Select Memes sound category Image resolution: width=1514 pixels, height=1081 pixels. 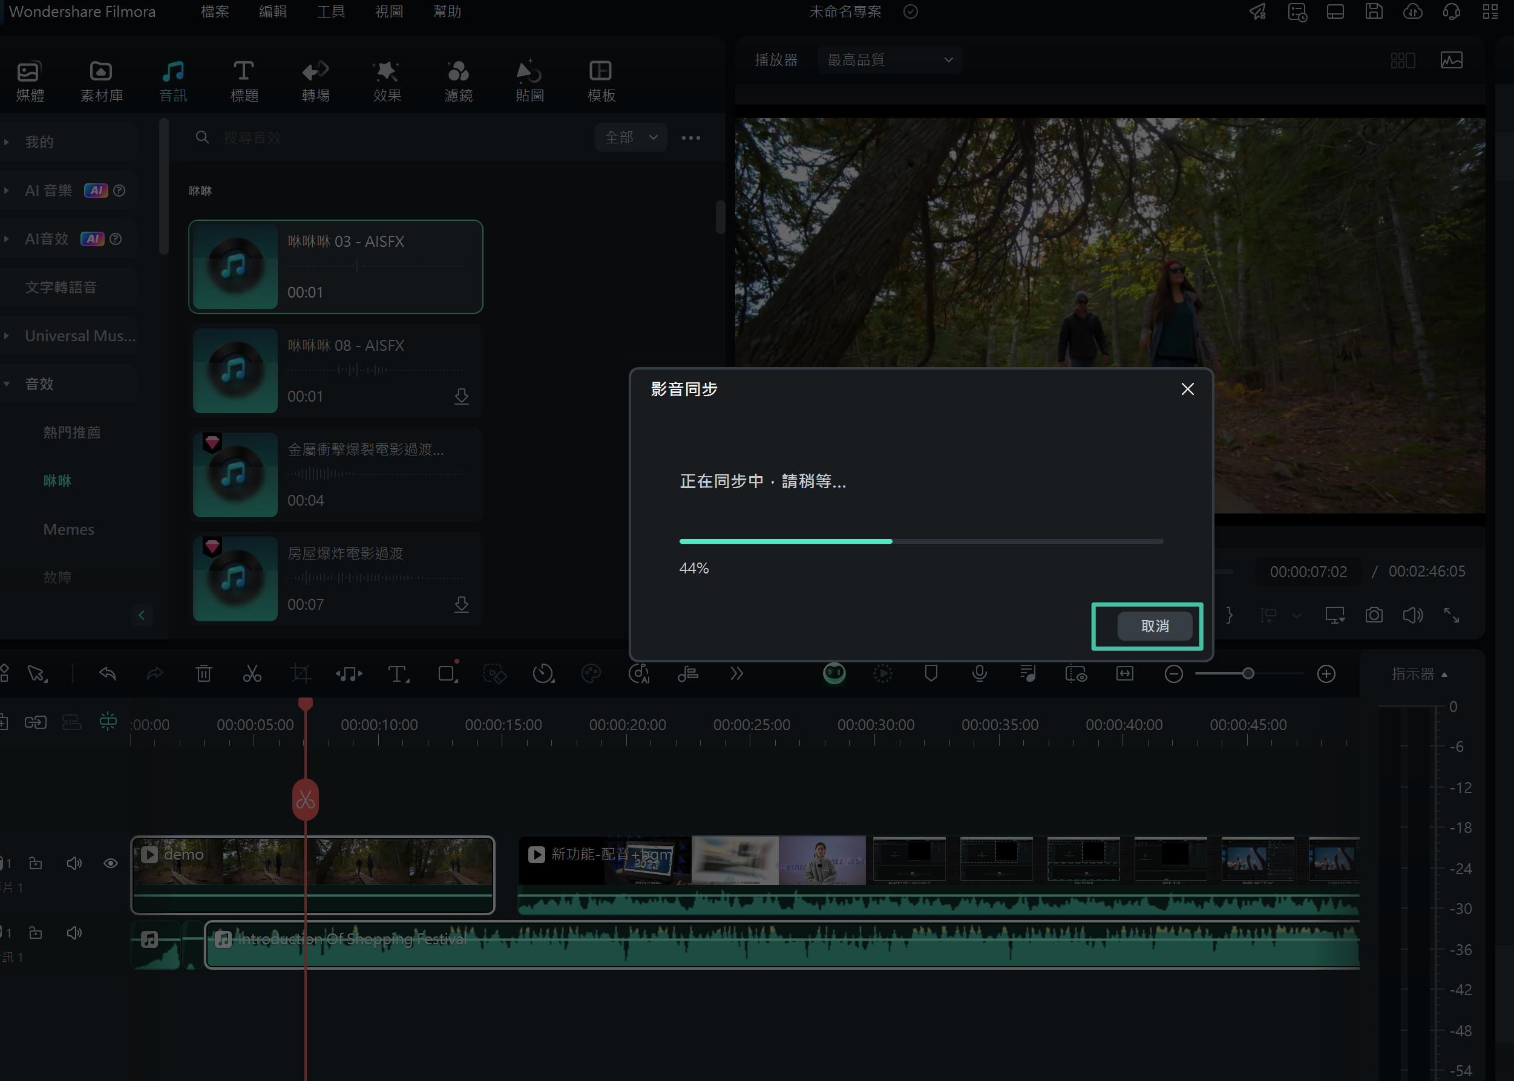68,529
